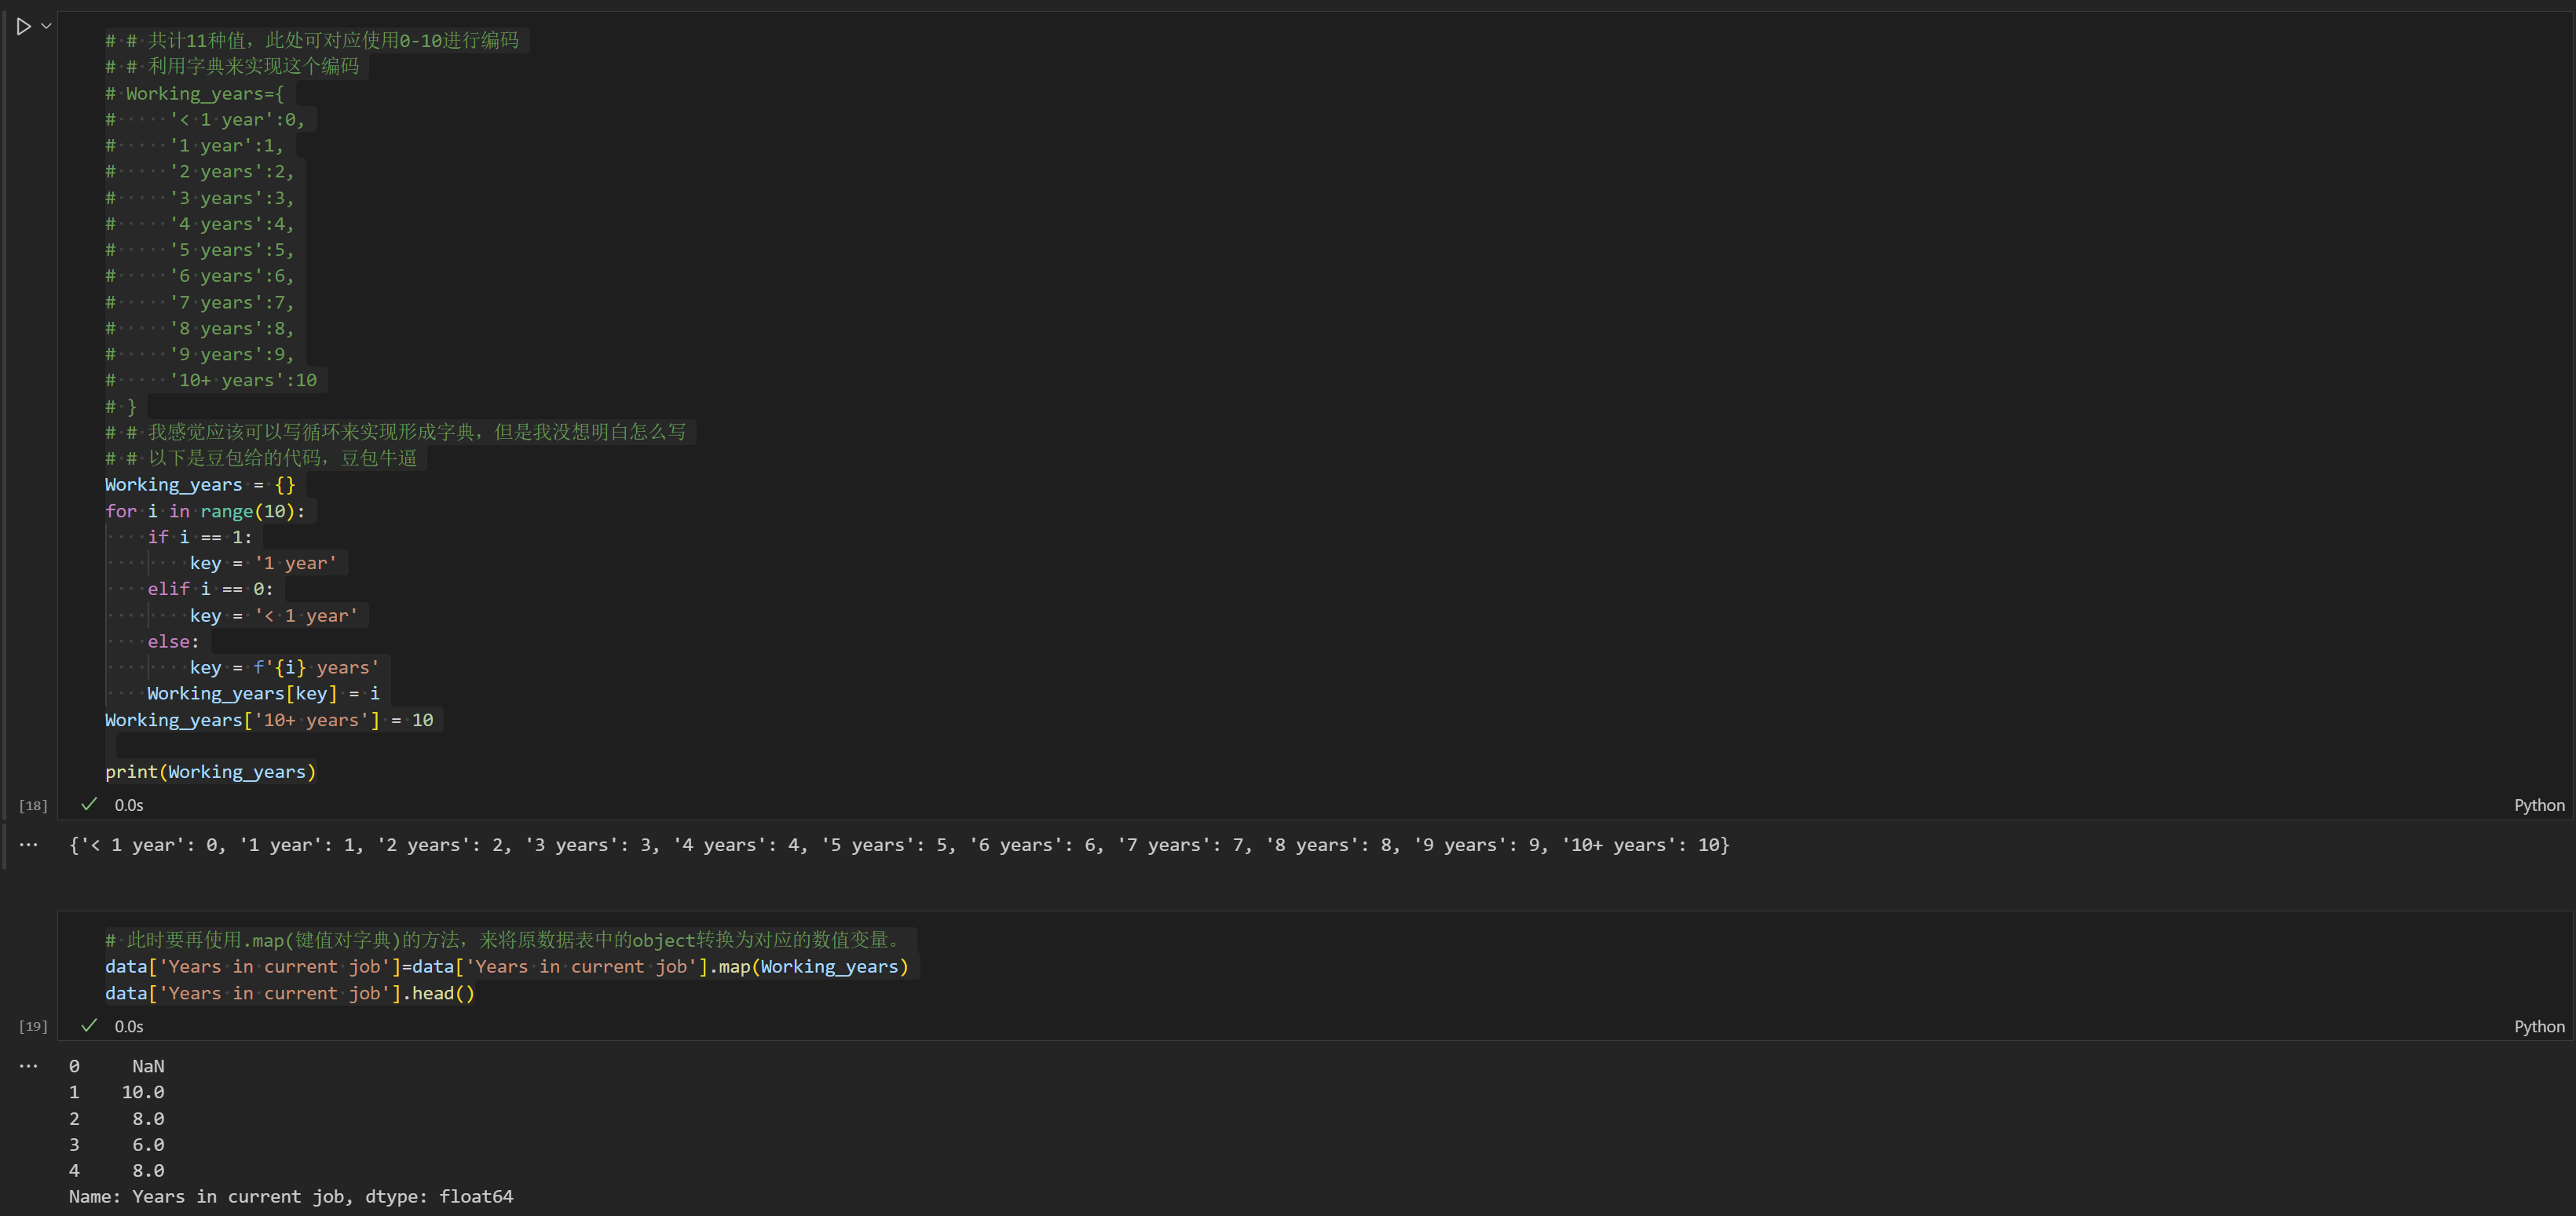Place cursor on Working_years['10+ years'] = 10 line
Viewport: 2576px width, 1216px height.
pyautogui.click(x=269, y=721)
